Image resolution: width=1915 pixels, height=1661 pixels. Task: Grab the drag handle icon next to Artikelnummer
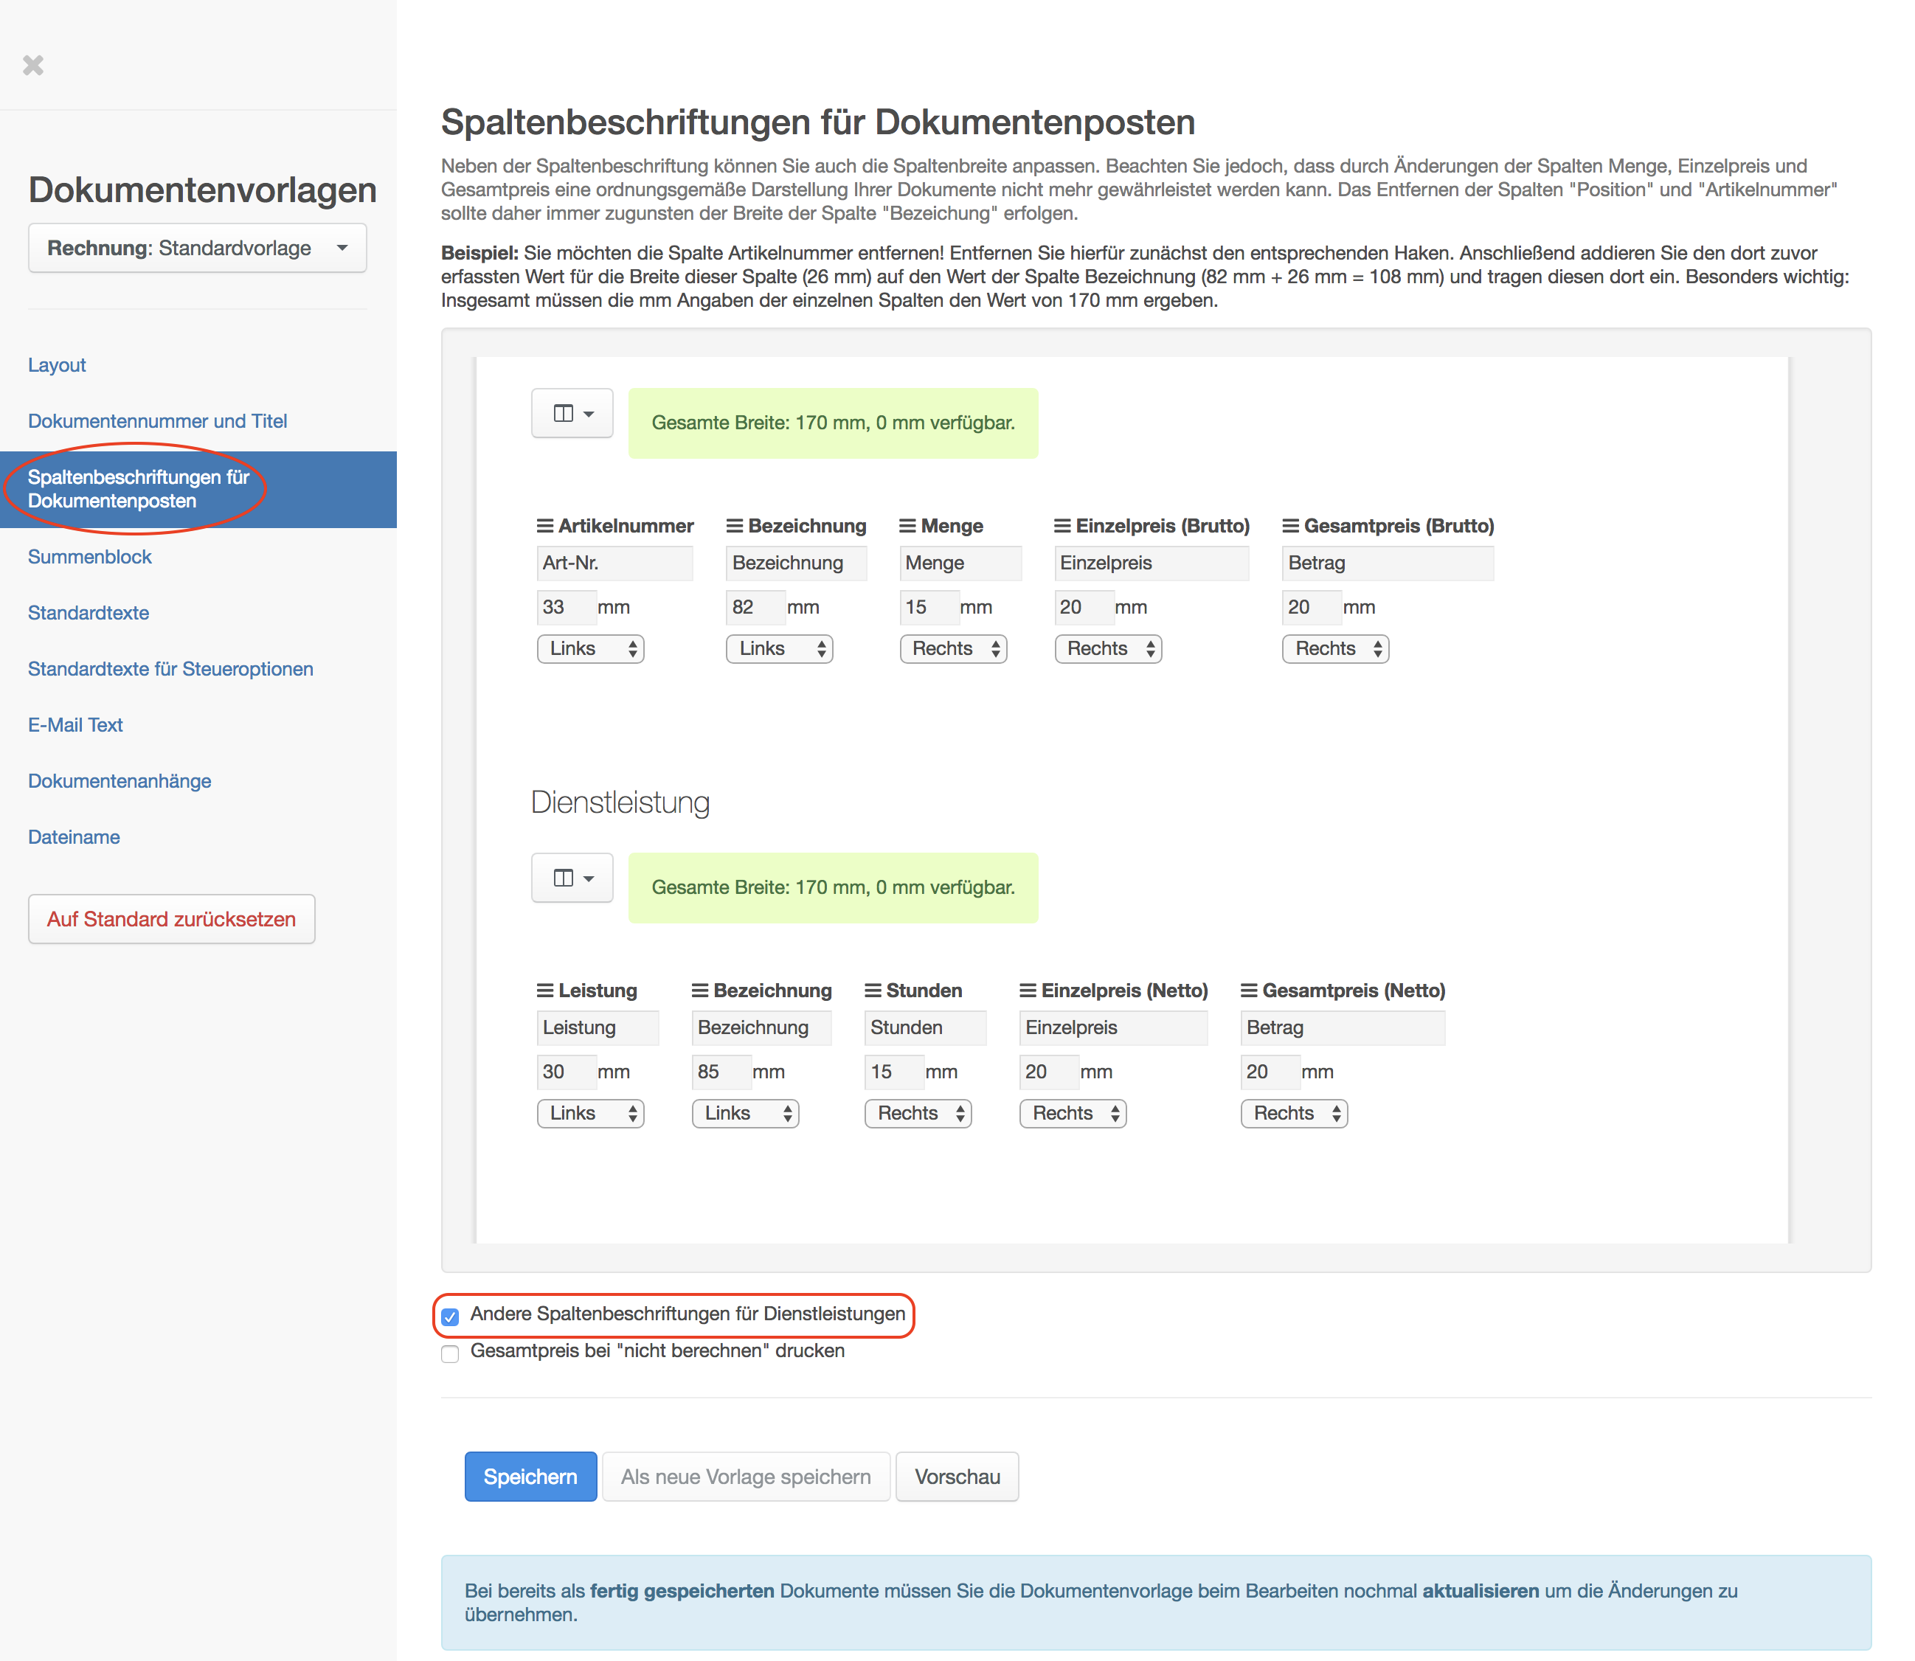pyautogui.click(x=545, y=526)
